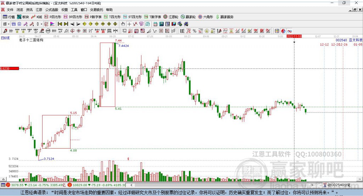Viewport: 363px width, 196px height.
Task: Select the compass divider tool icon
Action: point(66,31)
